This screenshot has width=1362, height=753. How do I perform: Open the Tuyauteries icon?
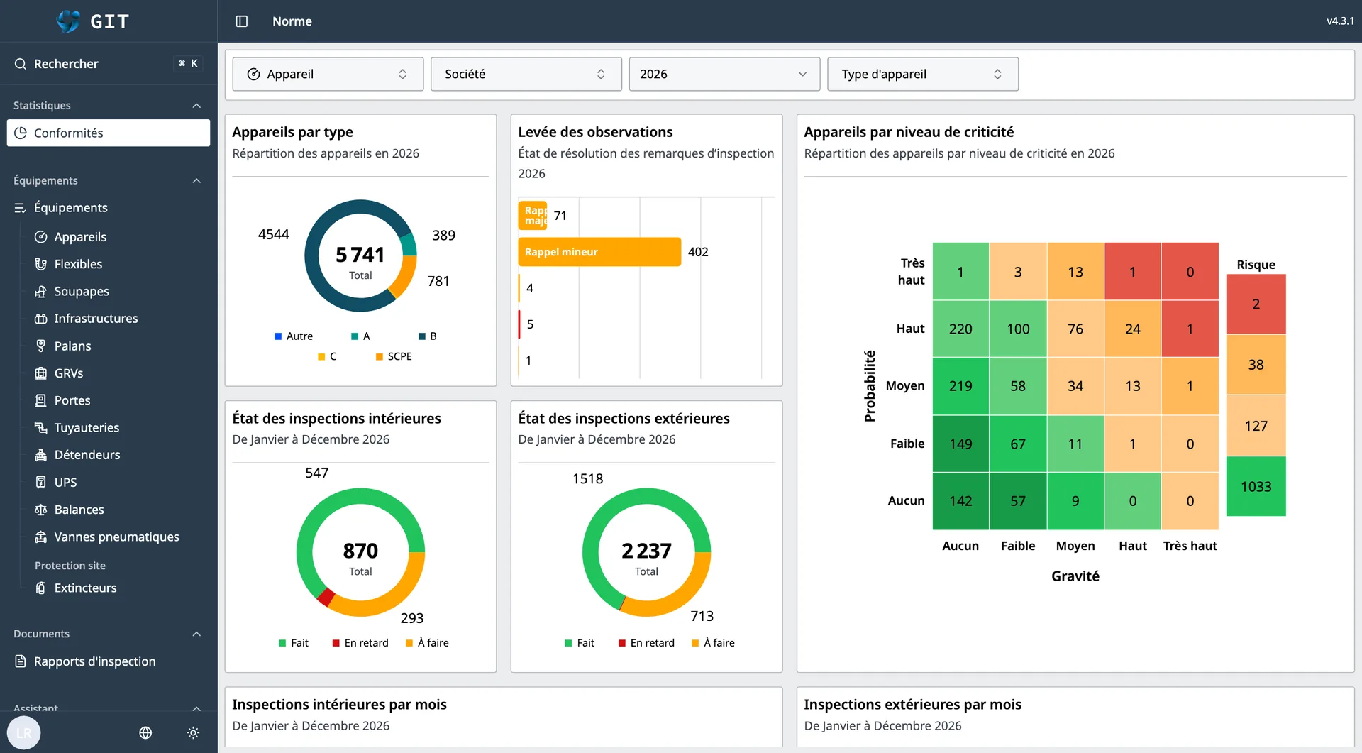pos(41,427)
